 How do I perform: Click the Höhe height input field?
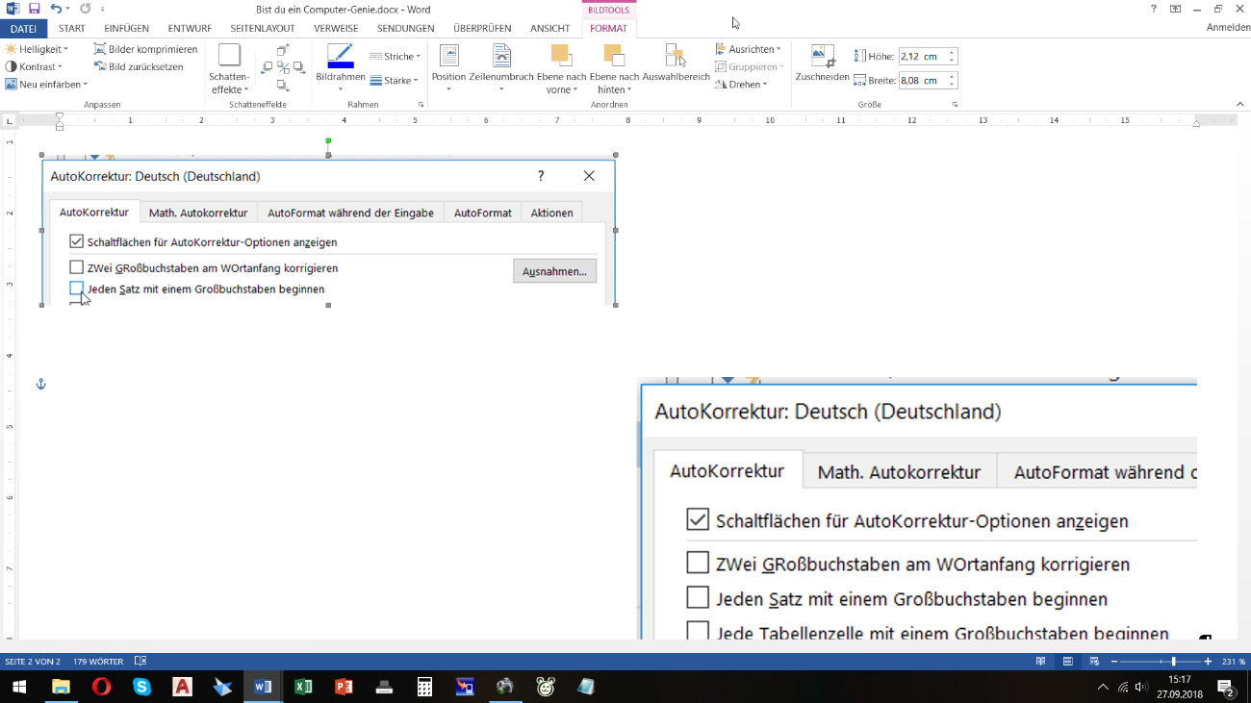coord(922,57)
